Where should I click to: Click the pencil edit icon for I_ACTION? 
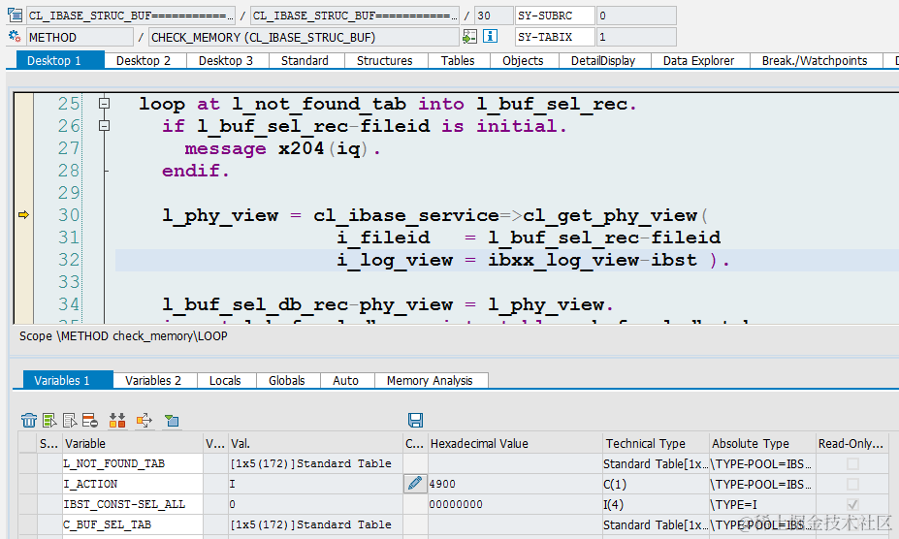[x=415, y=484]
